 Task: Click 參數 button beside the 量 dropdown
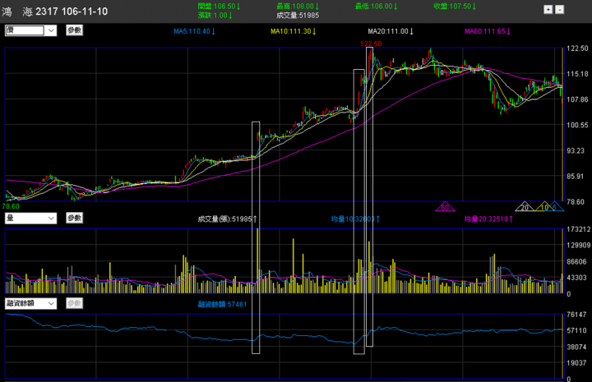74,218
